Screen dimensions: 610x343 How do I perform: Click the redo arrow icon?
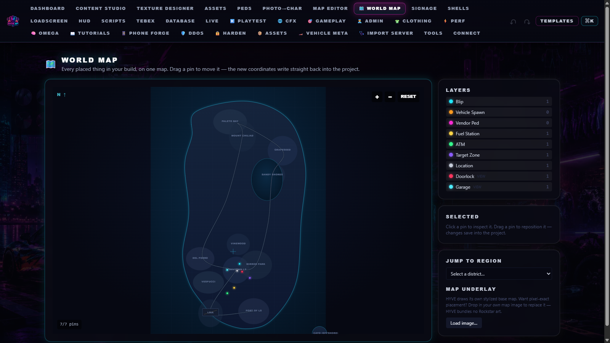527,22
